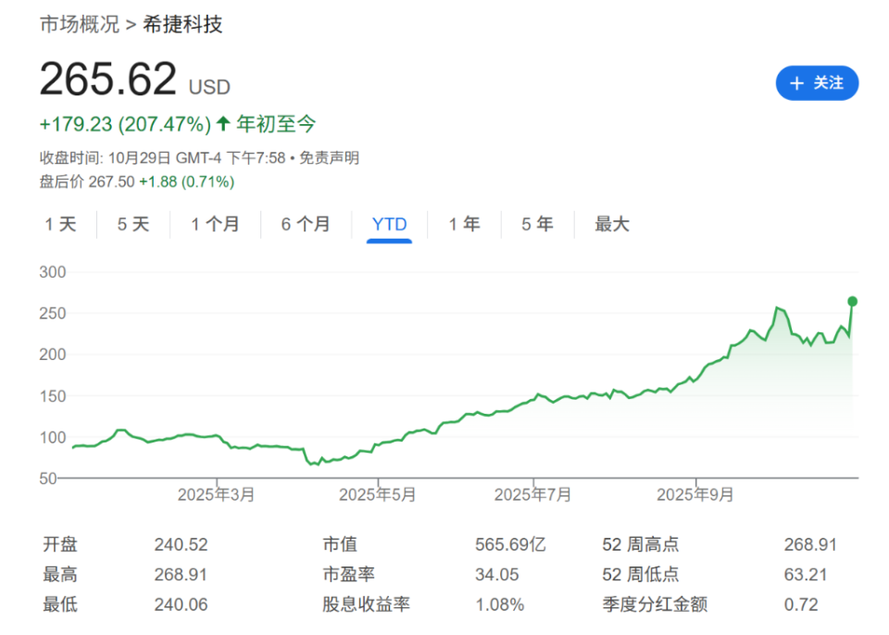Screen dimensions: 889x635
Task: Click the green endpoint dot on the price chart
Action: point(851,300)
